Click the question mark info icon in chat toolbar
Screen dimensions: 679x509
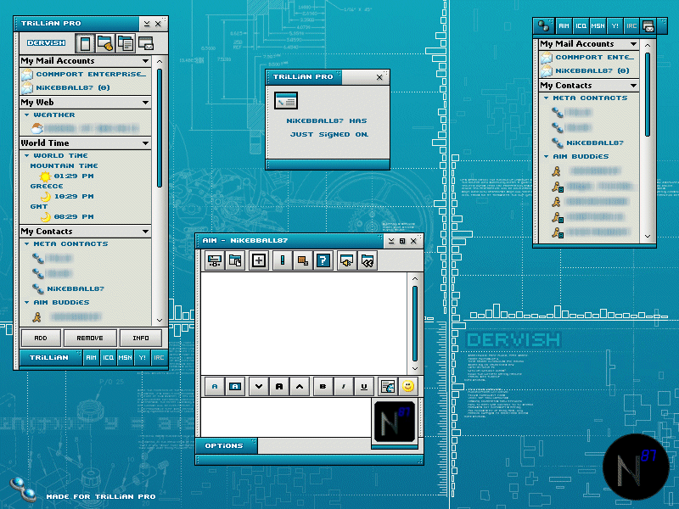coord(323,260)
